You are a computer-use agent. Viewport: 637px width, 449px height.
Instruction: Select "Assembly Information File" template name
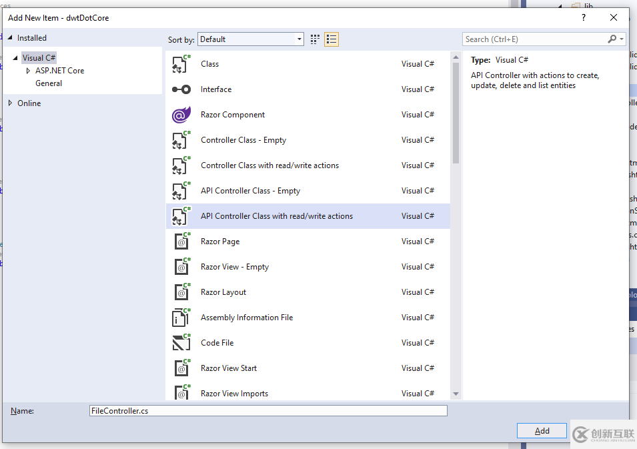click(x=247, y=318)
